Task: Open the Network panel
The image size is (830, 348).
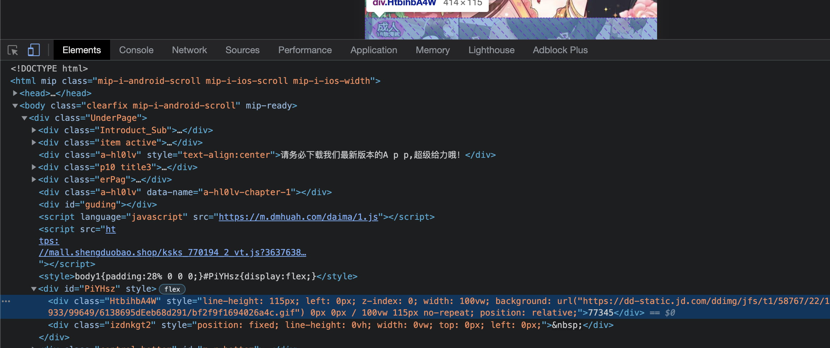Action: (x=190, y=50)
